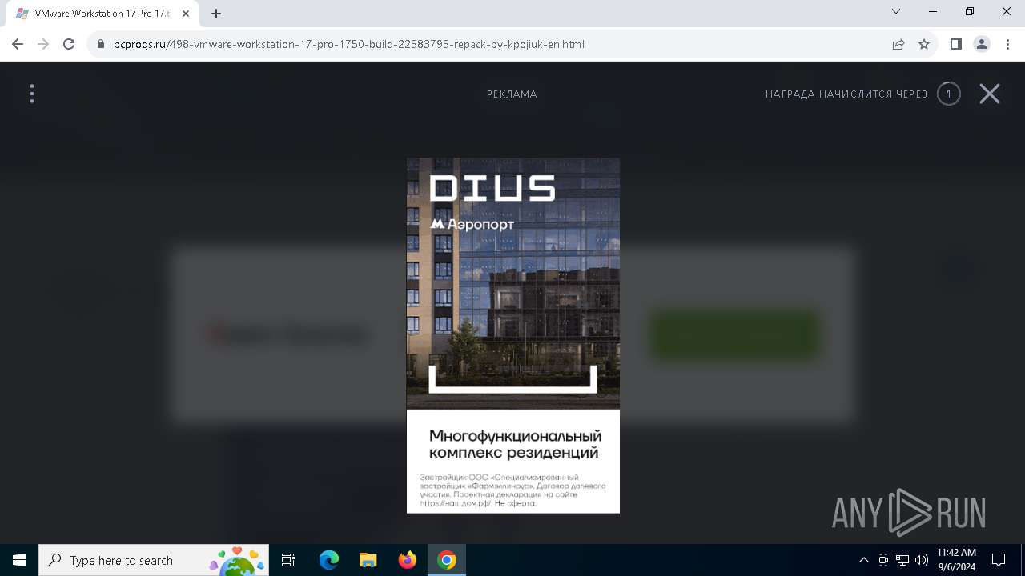Open the Chrome profile avatar

[x=982, y=44]
